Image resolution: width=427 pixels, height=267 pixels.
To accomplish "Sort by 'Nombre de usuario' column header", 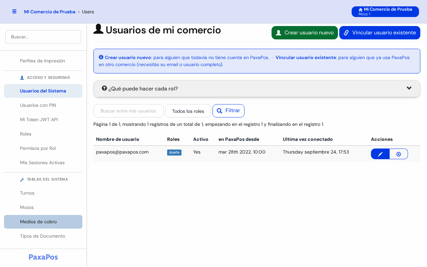I will click(x=118, y=139).
